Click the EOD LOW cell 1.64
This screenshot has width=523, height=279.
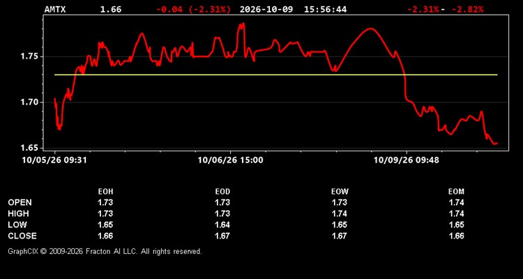(222, 225)
